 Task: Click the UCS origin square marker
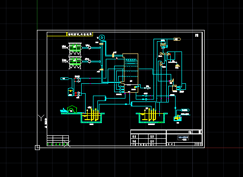tap(37, 148)
